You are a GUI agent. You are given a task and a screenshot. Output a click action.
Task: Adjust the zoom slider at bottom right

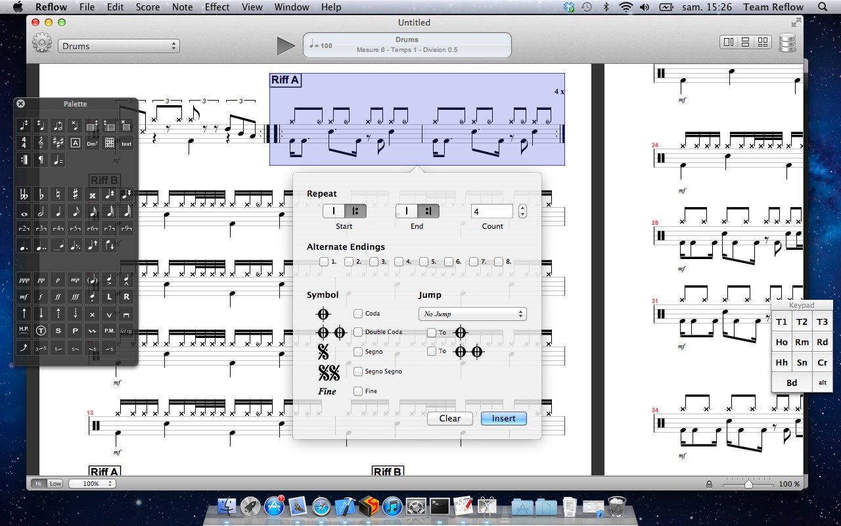(748, 484)
